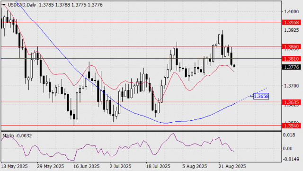Select the 1.3635 support level label
Screen dimensions: 303x171
[x=292, y=102]
